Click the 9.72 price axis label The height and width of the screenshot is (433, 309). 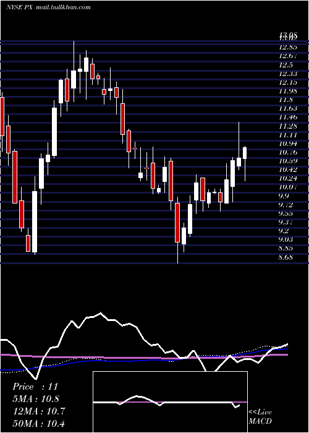pyautogui.click(x=287, y=205)
